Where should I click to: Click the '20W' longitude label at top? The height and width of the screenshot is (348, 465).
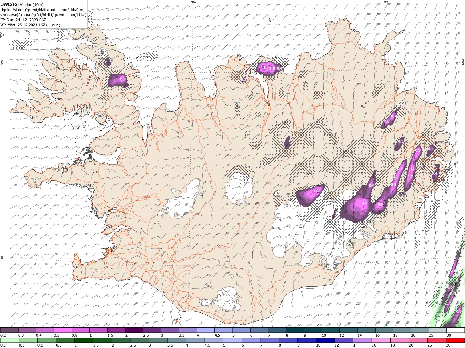[193, 2]
